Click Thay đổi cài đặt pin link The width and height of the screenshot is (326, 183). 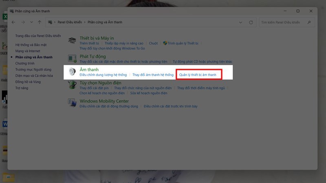click(95, 88)
